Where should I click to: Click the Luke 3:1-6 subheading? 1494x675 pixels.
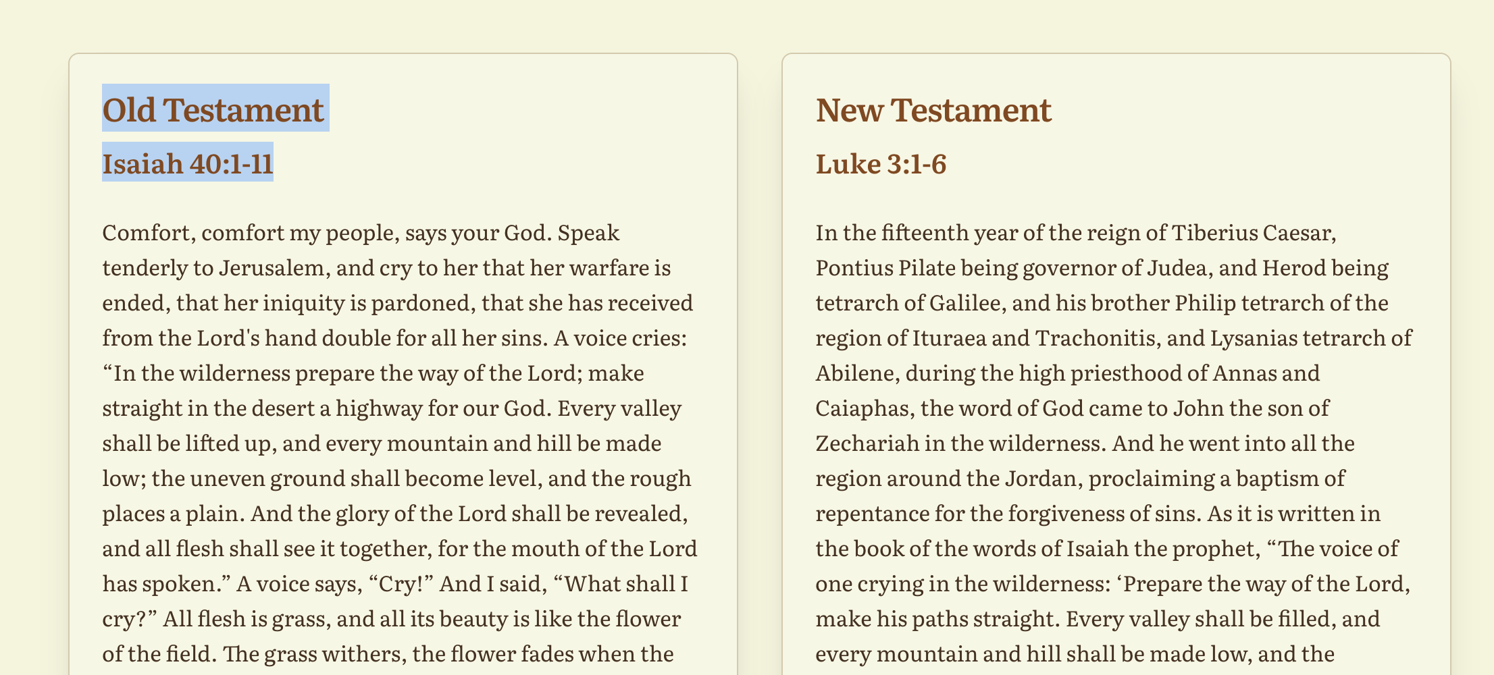pyautogui.click(x=881, y=163)
